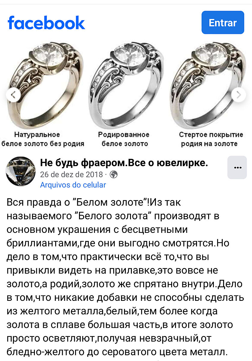Click the Родированное белое золото caption
252x361 pixels.
click(124, 139)
